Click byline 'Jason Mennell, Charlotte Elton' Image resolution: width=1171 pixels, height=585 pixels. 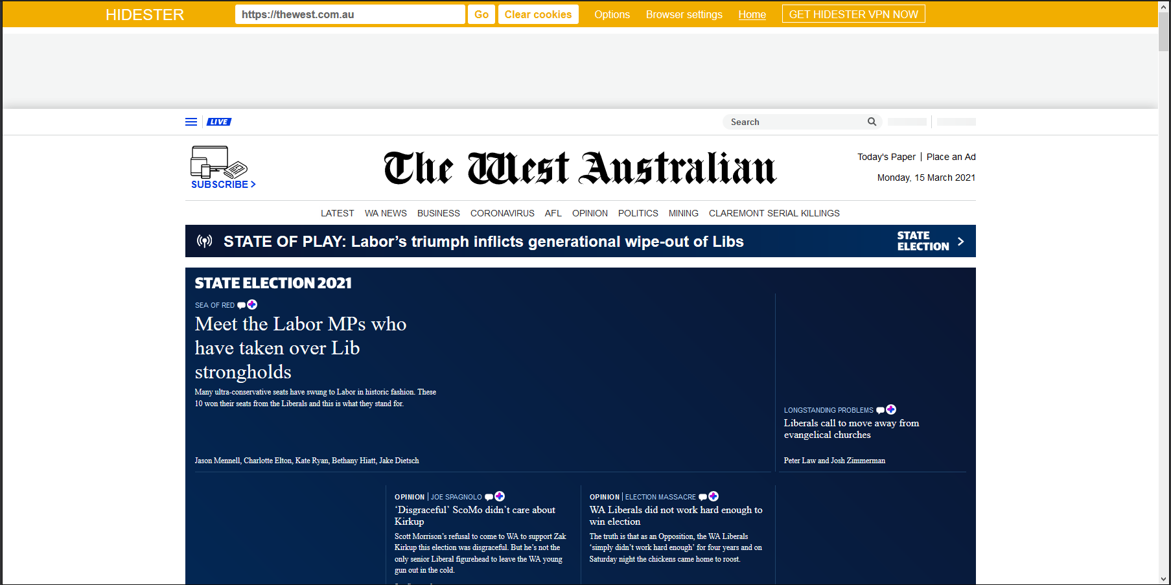(307, 461)
